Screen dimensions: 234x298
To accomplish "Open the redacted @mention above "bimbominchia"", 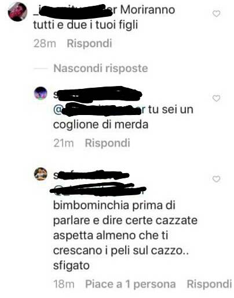I will point(98,189).
